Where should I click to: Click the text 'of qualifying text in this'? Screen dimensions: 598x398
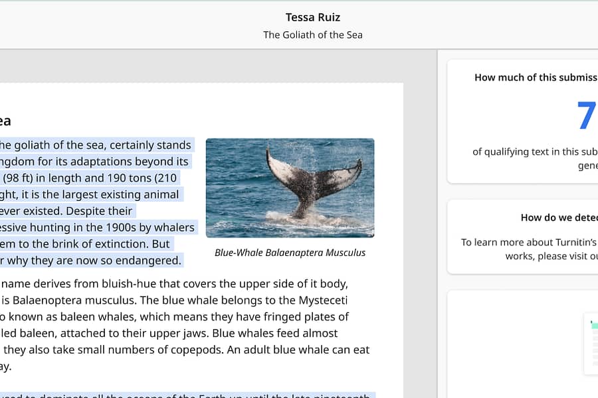(535, 152)
